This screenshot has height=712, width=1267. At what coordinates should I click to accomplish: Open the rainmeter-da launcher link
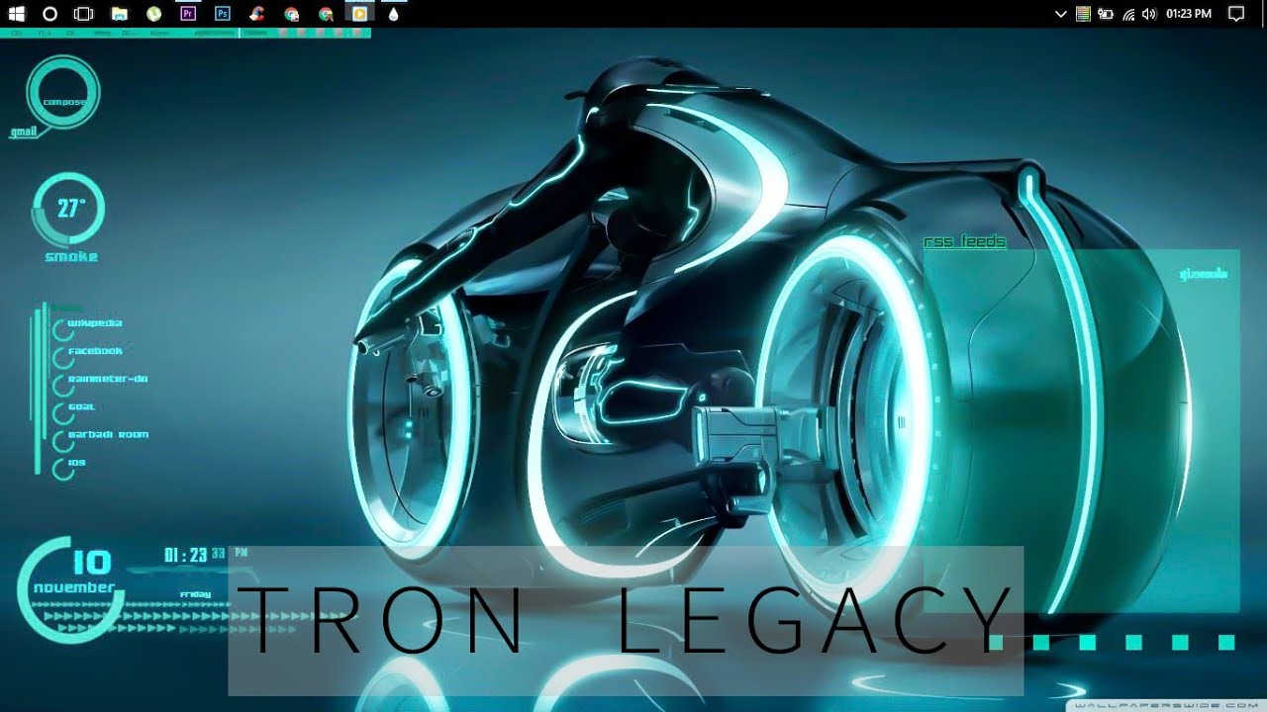(x=108, y=379)
